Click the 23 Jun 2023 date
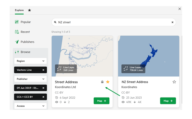This screenshot has width=192, height=119. point(134,98)
